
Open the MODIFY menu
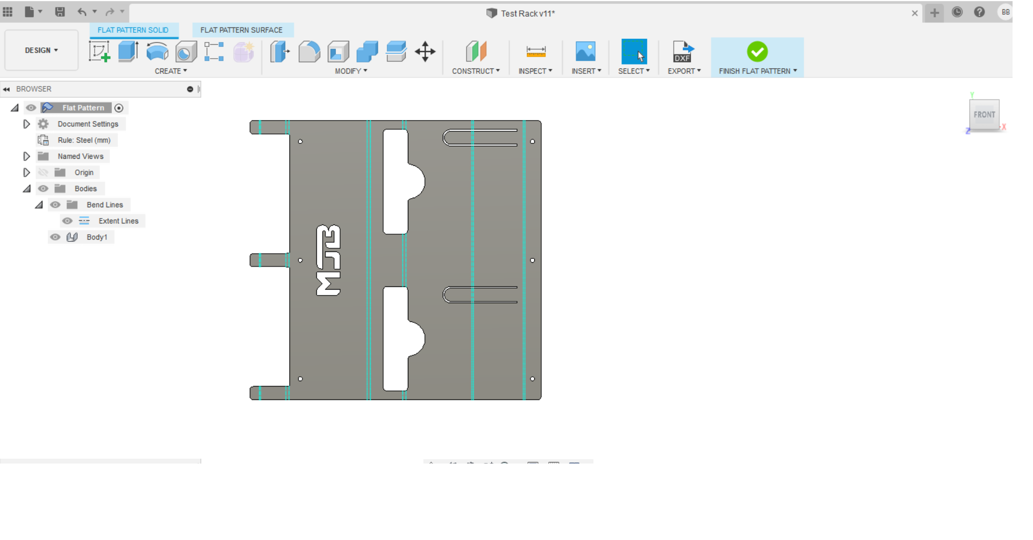(351, 71)
